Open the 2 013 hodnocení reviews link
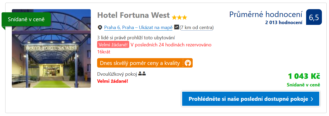The width and height of the screenshot is (329, 116). (x=284, y=23)
